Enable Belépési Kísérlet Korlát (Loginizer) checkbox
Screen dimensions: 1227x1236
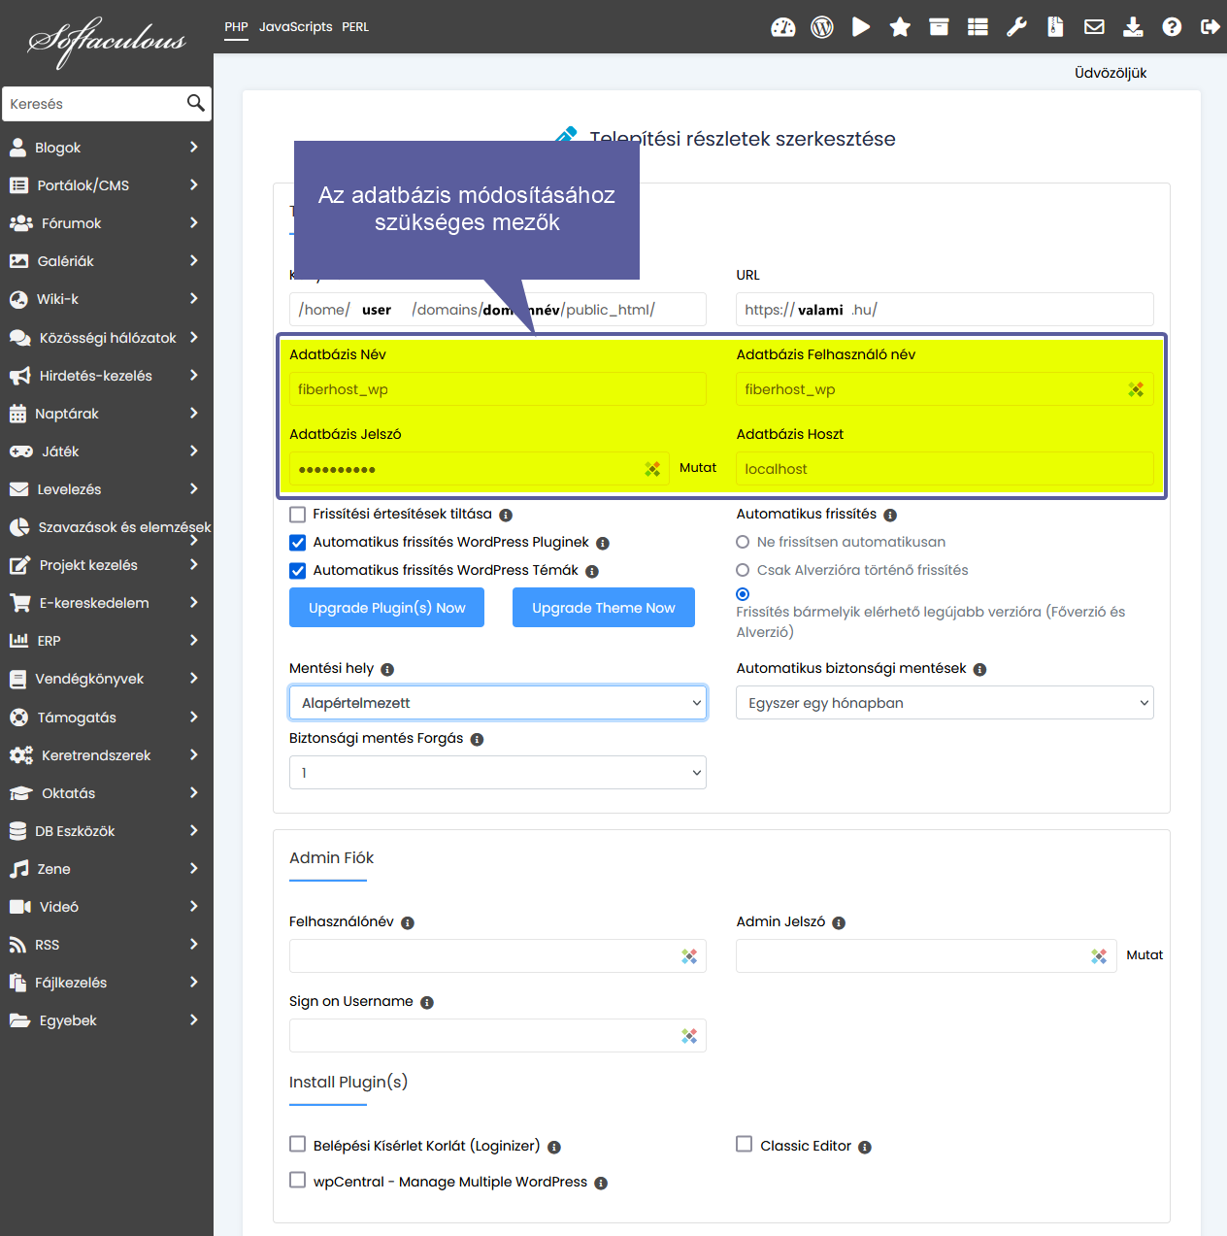(x=297, y=1144)
